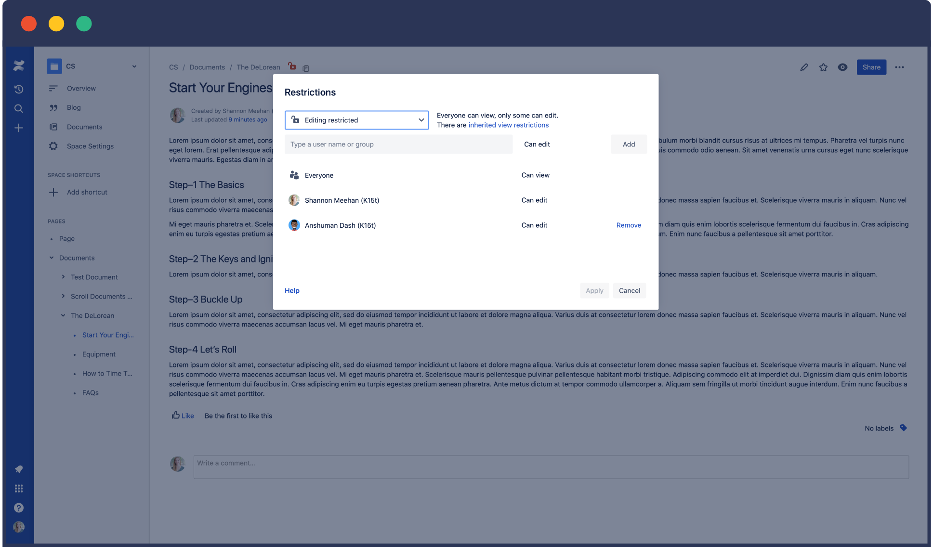
Task: Click the Cancel button in Restrictions dialog
Action: [629, 290]
